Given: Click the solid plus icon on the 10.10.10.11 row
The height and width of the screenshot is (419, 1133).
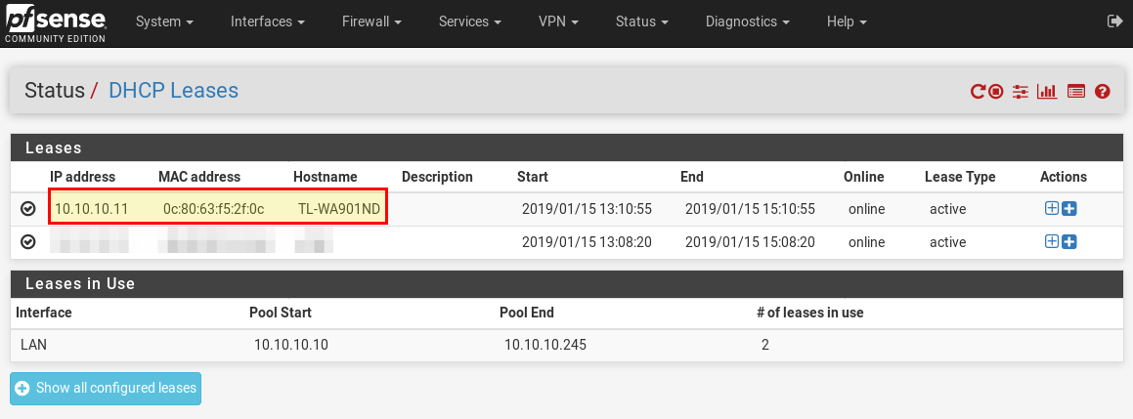Looking at the screenshot, I should pos(1069,209).
